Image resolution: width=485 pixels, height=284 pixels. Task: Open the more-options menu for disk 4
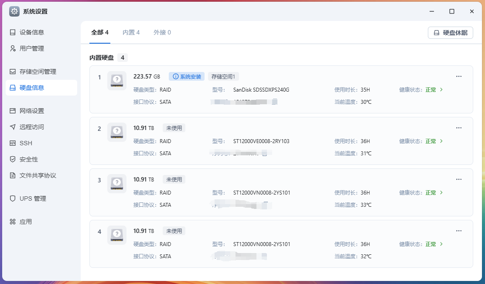point(458,231)
